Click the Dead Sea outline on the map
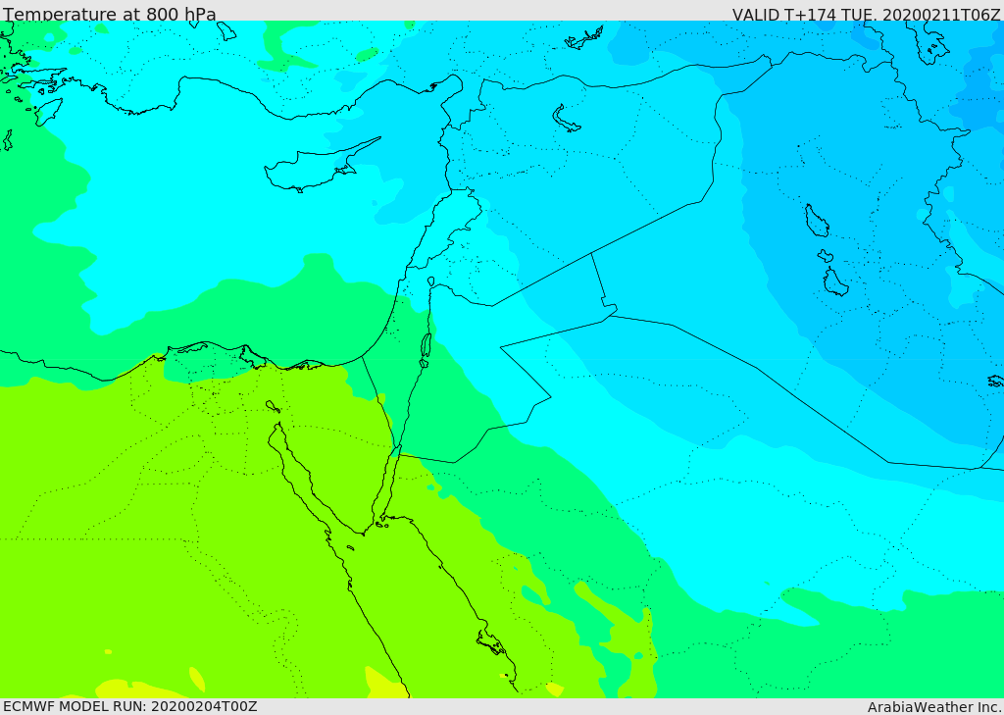The width and height of the screenshot is (1004, 715). pos(426,350)
